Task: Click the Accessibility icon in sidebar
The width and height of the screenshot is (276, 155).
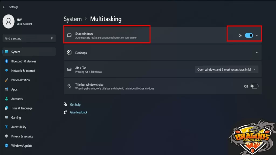Action: click(6, 127)
